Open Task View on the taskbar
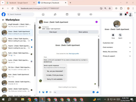The height and width of the screenshot is (102, 136). (16, 99)
